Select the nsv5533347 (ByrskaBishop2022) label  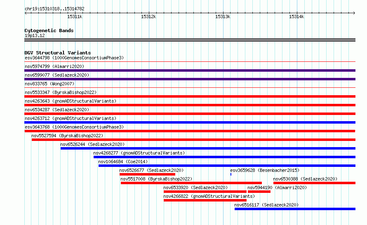(x=61, y=92)
